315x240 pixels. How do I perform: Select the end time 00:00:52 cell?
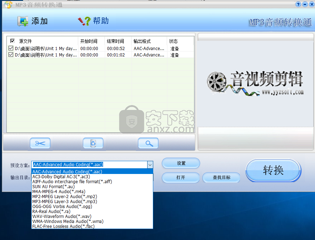click(116, 48)
